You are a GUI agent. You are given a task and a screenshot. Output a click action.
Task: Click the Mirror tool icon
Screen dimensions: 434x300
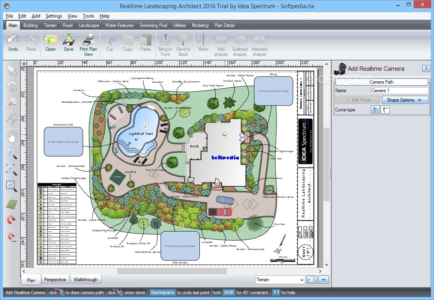pyautogui.click(x=203, y=40)
